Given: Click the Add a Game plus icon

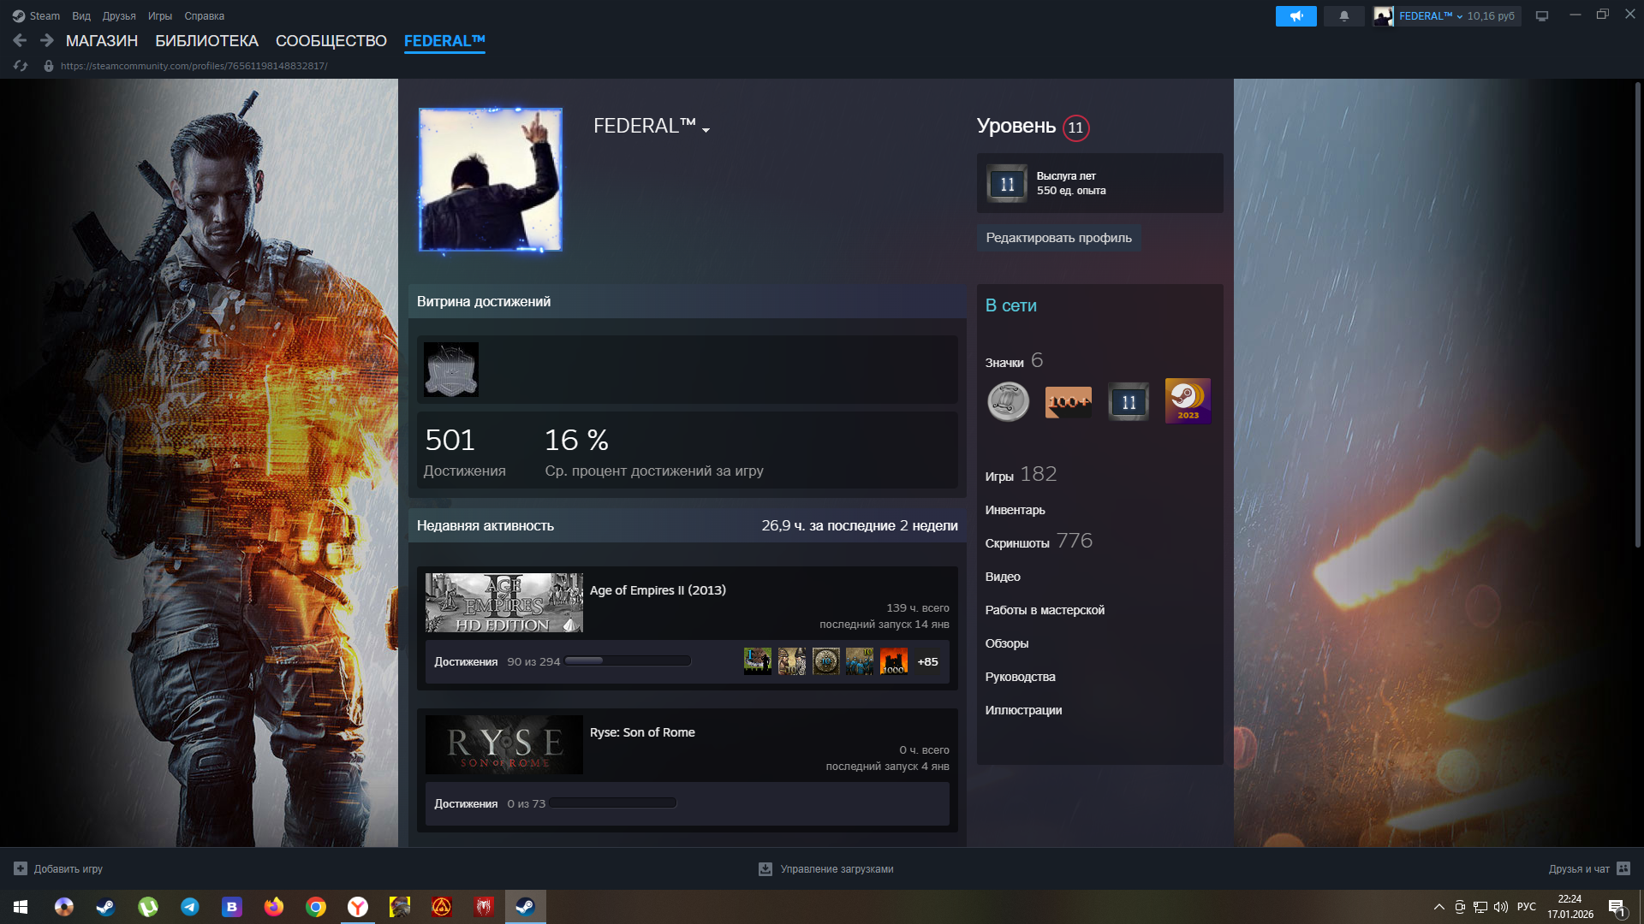Looking at the screenshot, I should pyautogui.click(x=21, y=868).
